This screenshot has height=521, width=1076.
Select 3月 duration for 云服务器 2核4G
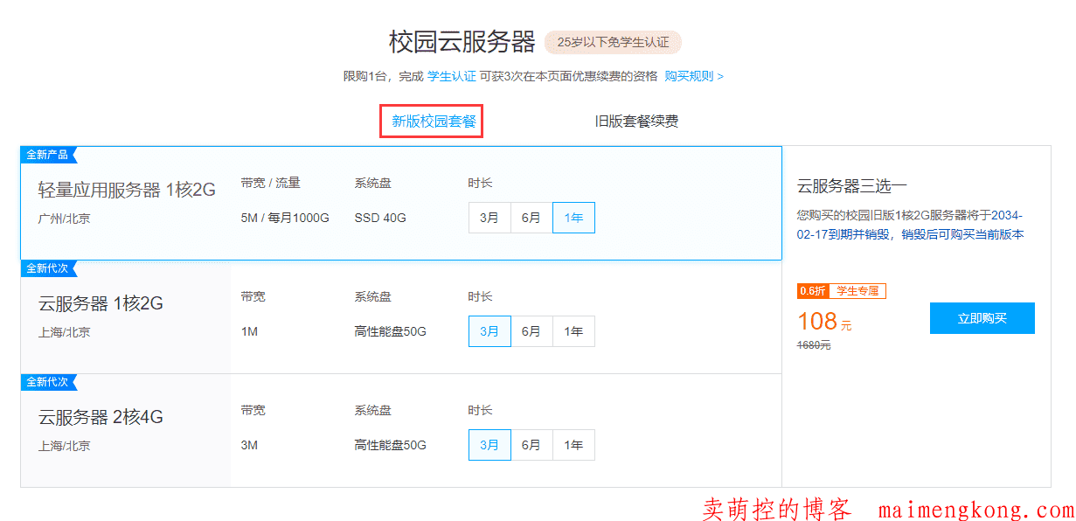(489, 445)
